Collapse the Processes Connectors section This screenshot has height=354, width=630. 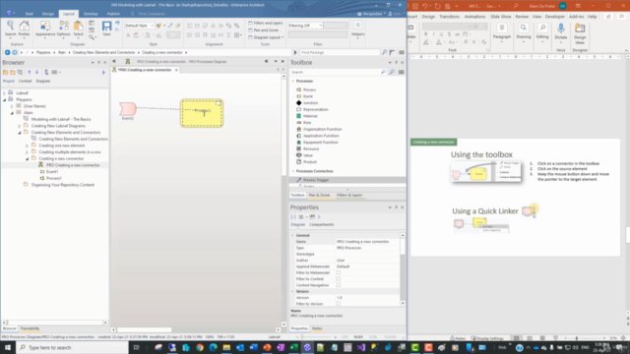[x=293, y=171]
